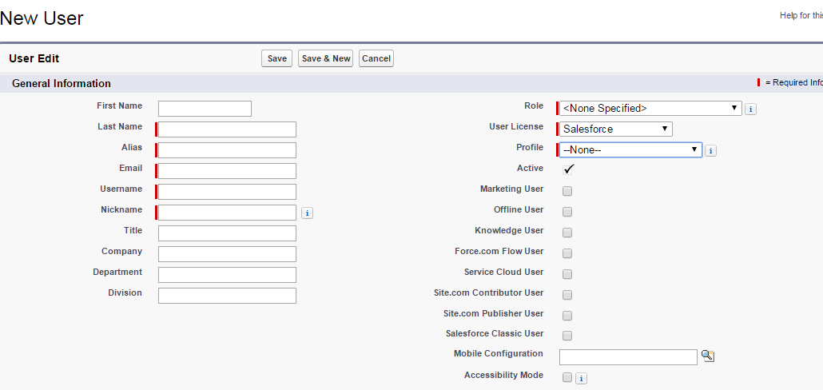Click the Save & New button

point(325,58)
